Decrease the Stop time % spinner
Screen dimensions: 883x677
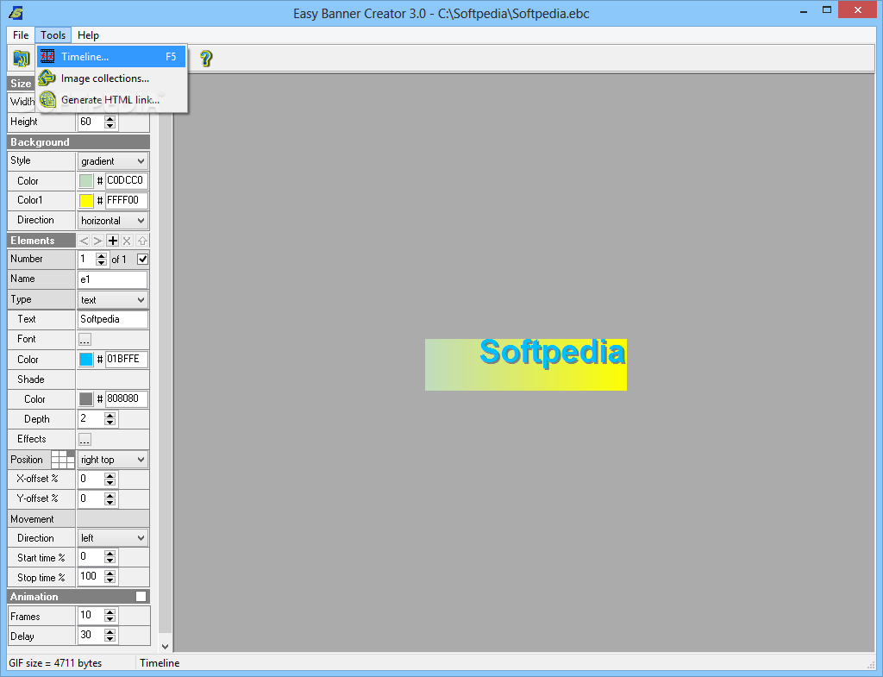tap(110, 580)
